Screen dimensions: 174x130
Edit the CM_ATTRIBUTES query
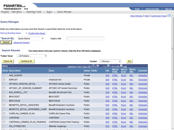pos(107,126)
